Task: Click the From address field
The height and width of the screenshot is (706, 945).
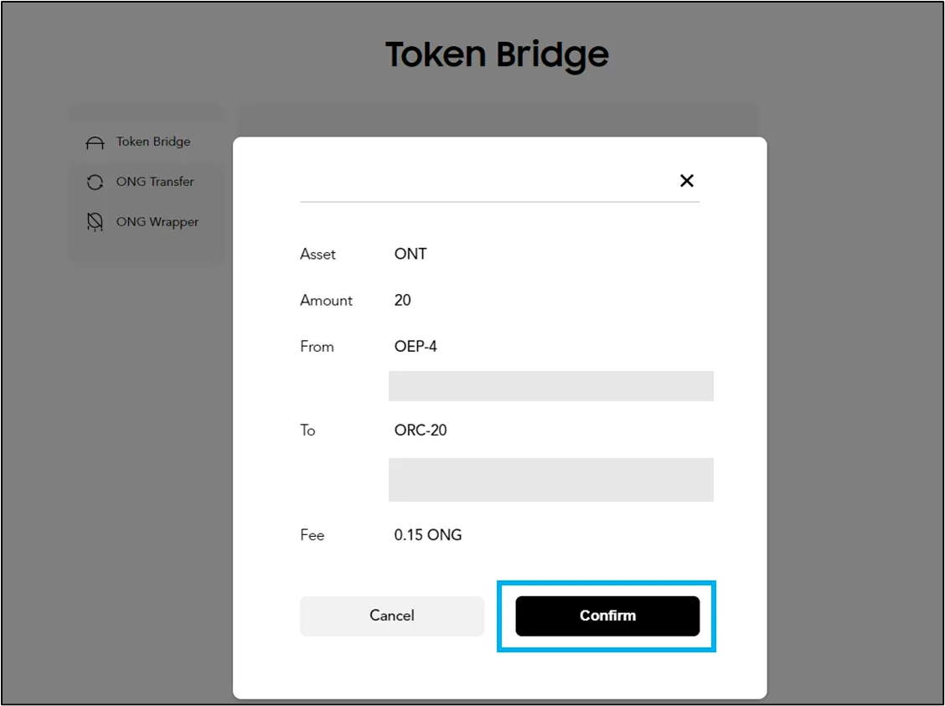Action: point(550,385)
